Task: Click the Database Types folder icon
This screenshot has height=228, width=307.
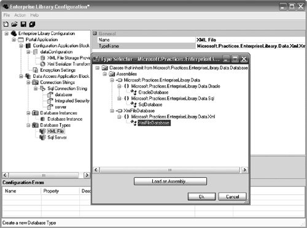Action: tap(36, 125)
